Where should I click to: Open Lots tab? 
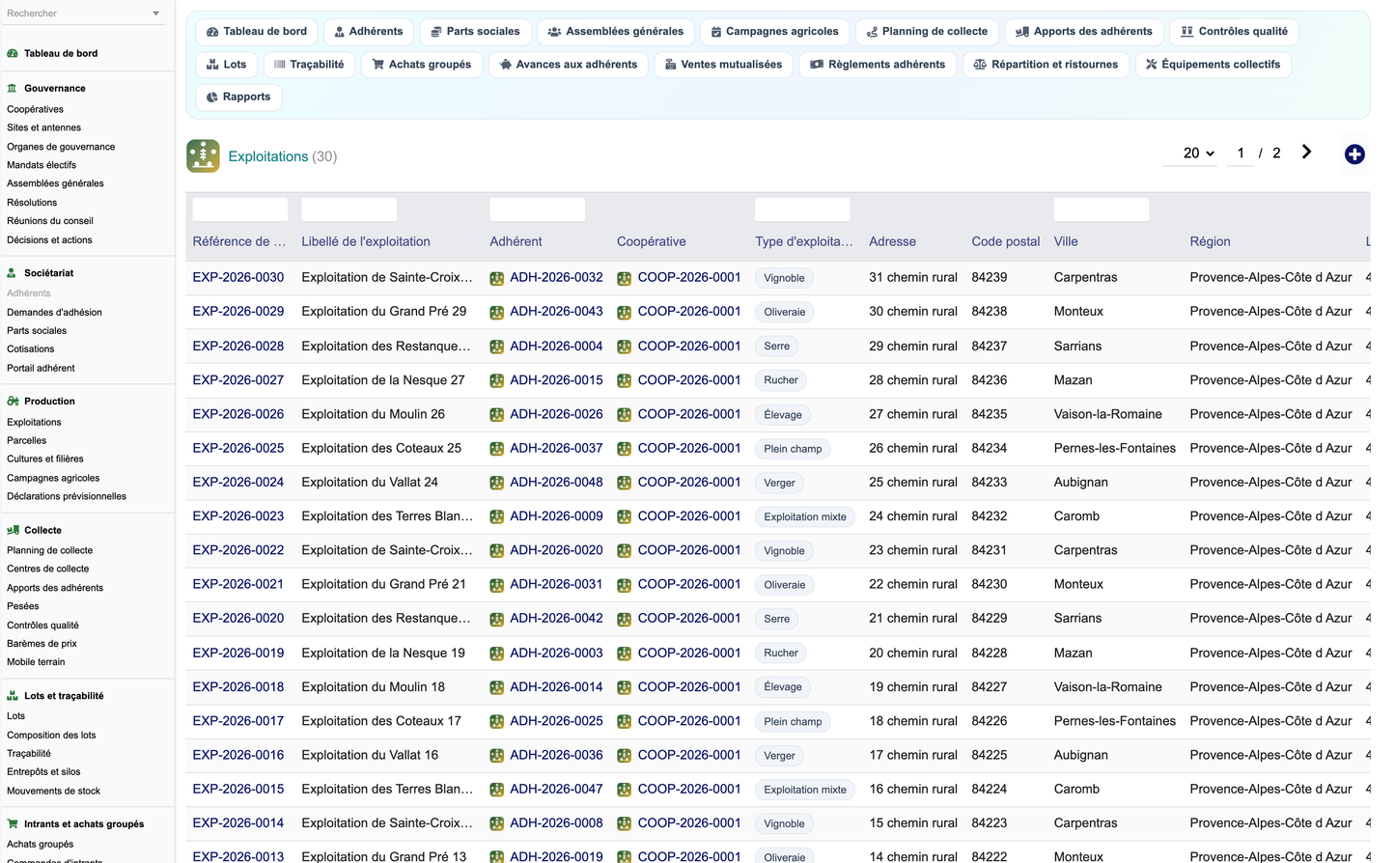click(227, 65)
